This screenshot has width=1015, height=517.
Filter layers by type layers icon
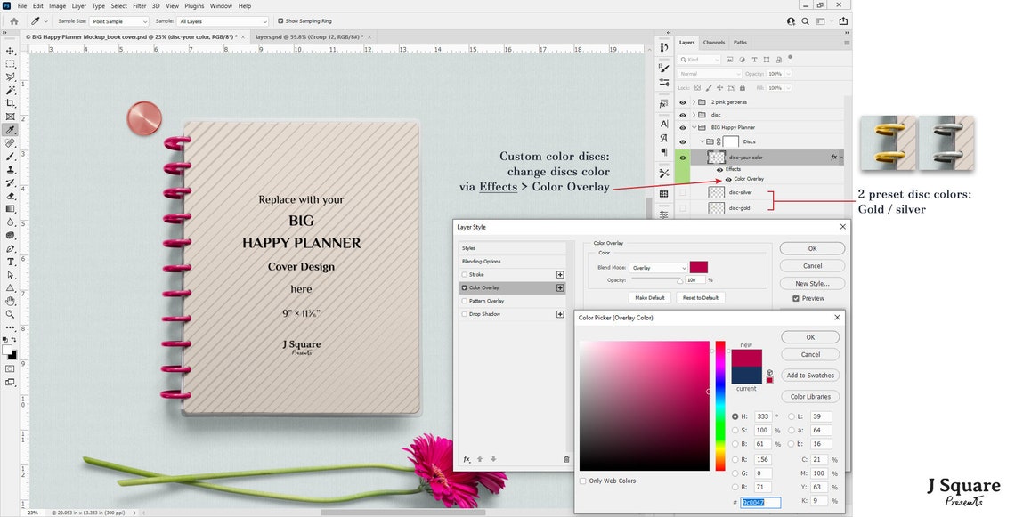pyautogui.click(x=754, y=60)
